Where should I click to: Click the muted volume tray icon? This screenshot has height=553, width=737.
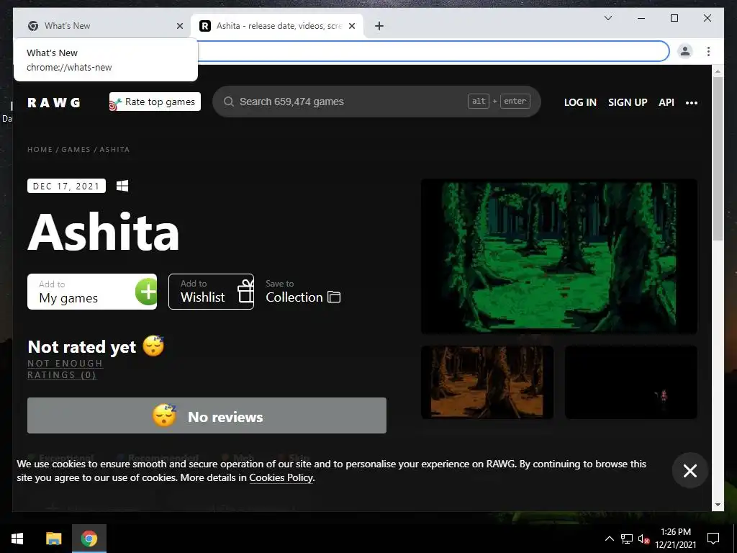(x=643, y=539)
